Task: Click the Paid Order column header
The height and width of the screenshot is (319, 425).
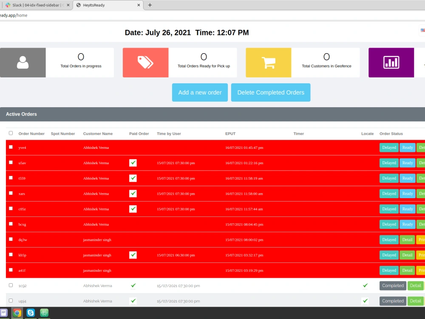Action: coord(139,134)
